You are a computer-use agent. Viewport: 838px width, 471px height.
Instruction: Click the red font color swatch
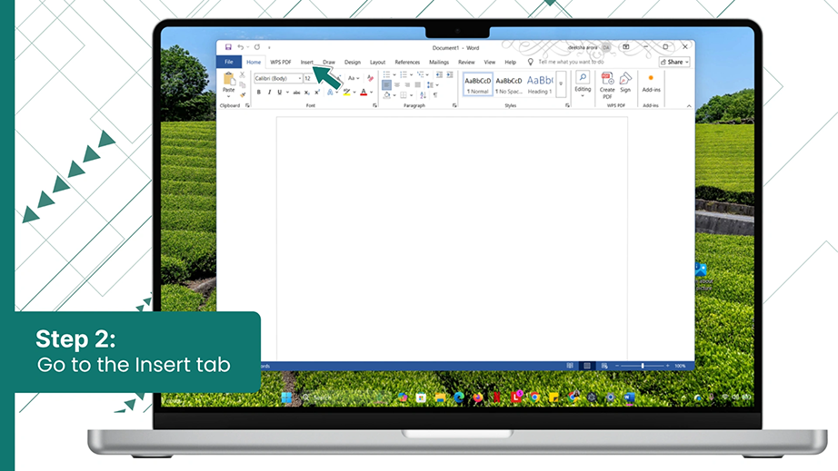point(364,93)
